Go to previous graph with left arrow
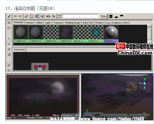154x124 pixels. click(15, 16)
